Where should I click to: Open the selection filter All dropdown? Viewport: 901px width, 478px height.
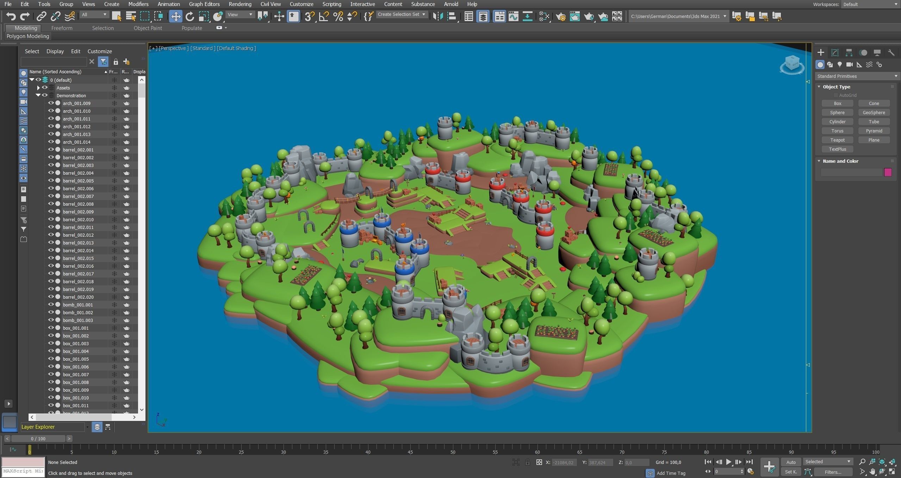(94, 14)
